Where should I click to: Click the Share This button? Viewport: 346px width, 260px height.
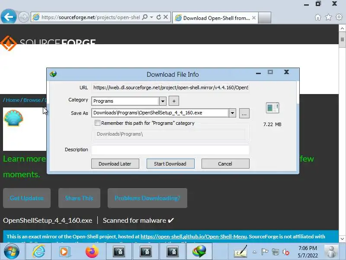(x=79, y=198)
